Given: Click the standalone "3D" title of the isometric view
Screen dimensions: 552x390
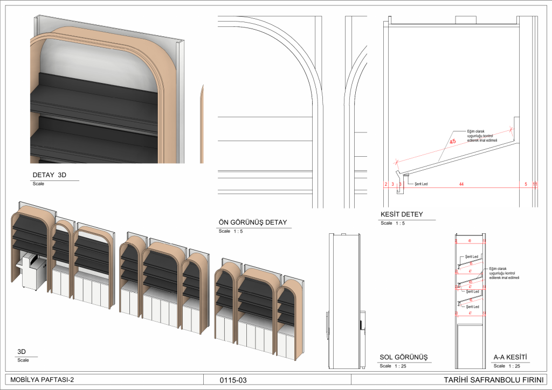Looking at the screenshot, I should pos(22,352).
